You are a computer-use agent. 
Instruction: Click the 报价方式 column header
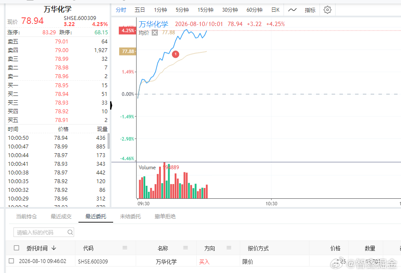258,248
